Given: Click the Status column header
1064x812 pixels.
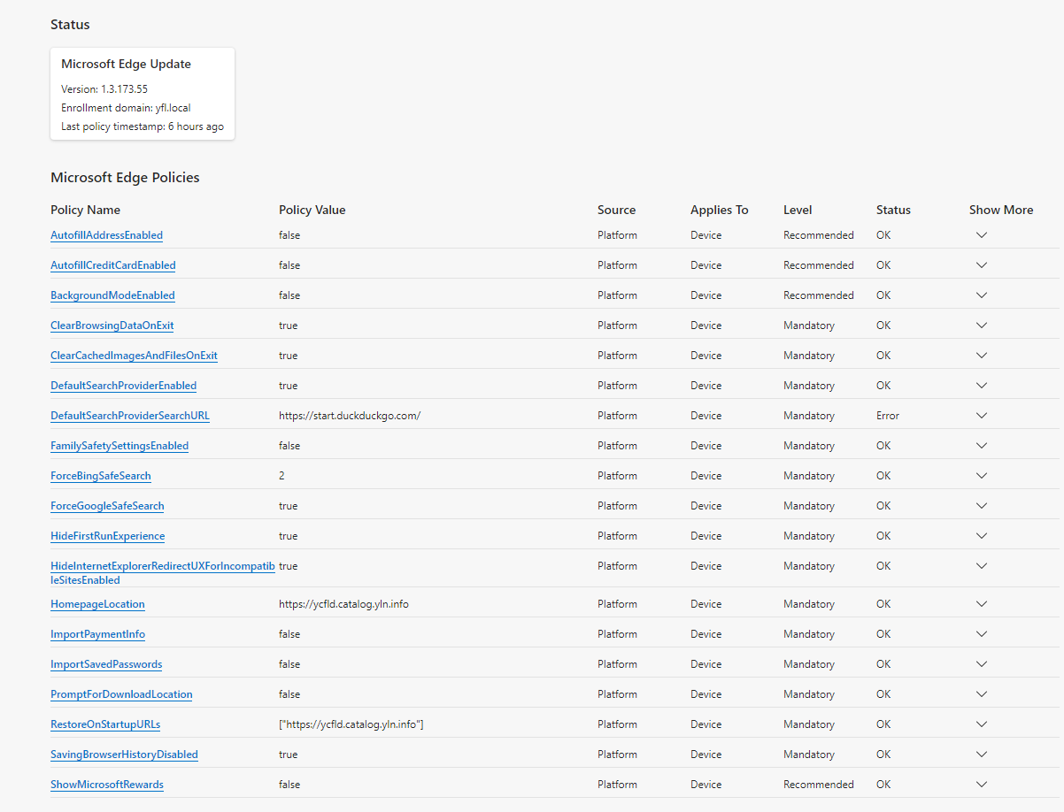Looking at the screenshot, I should 893,210.
